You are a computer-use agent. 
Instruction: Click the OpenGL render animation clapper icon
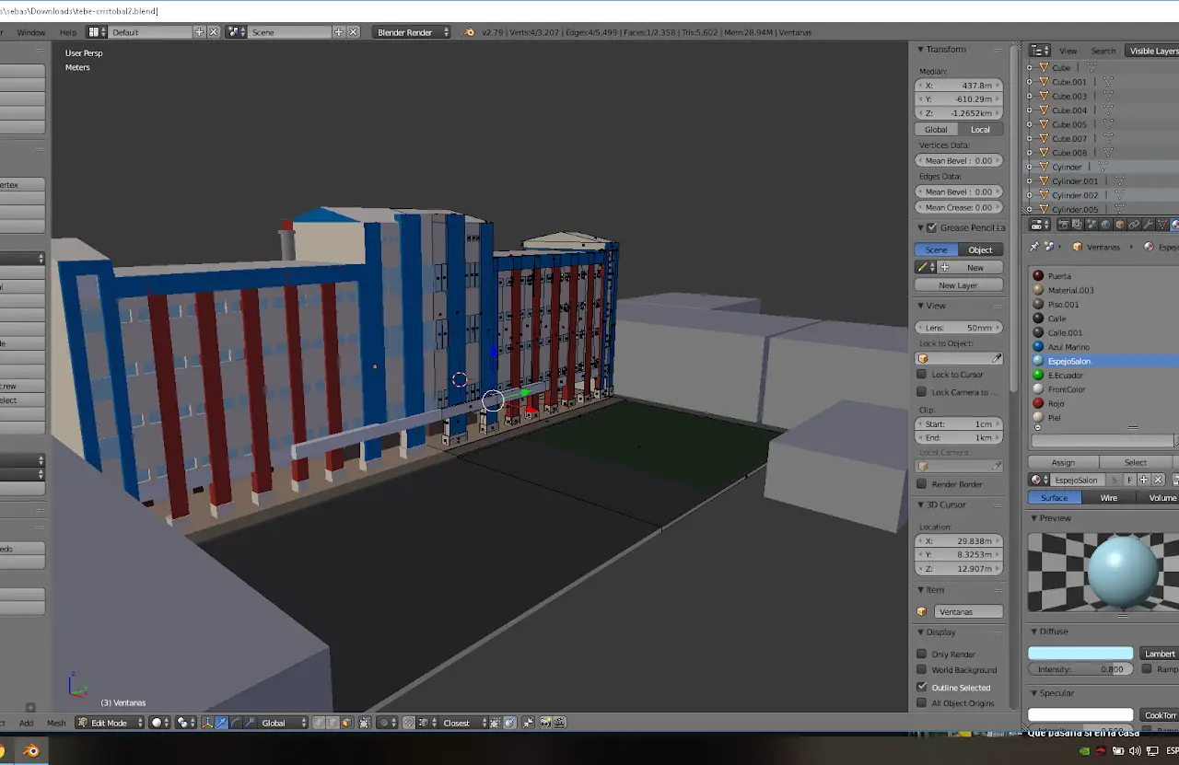point(559,723)
